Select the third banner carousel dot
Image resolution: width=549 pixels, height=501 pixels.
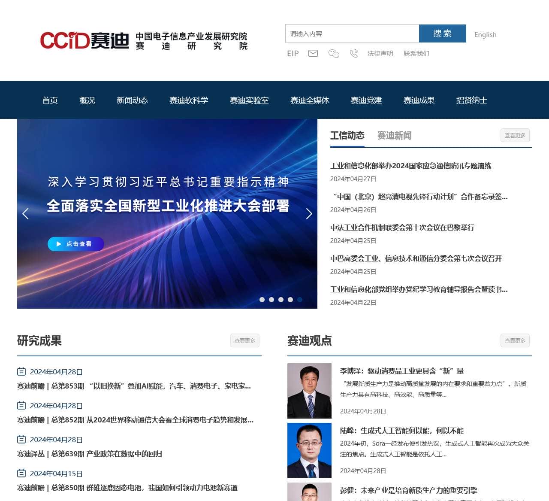(281, 300)
